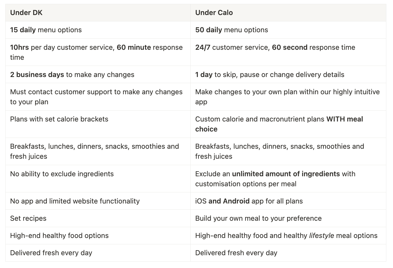Click the "Under DK" column header
Screen dimensions: 393x268
26,13
